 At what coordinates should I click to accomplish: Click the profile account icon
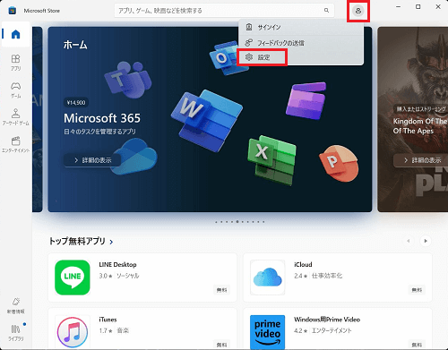[358, 11]
